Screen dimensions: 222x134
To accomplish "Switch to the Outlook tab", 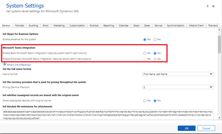I will coord(94,25).
